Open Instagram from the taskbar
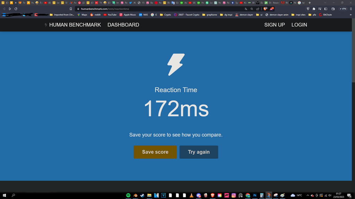The height and width of the screenshot is (199, 355). click(234, 196)
